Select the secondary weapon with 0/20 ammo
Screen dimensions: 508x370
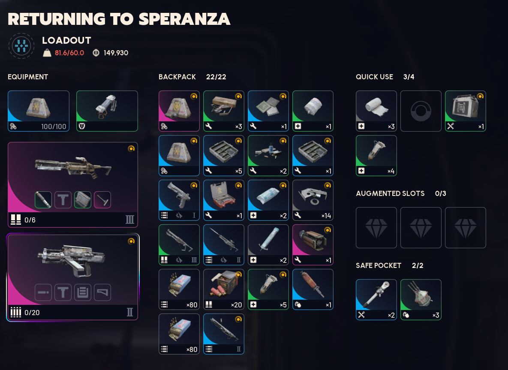(x=73, y=277)
